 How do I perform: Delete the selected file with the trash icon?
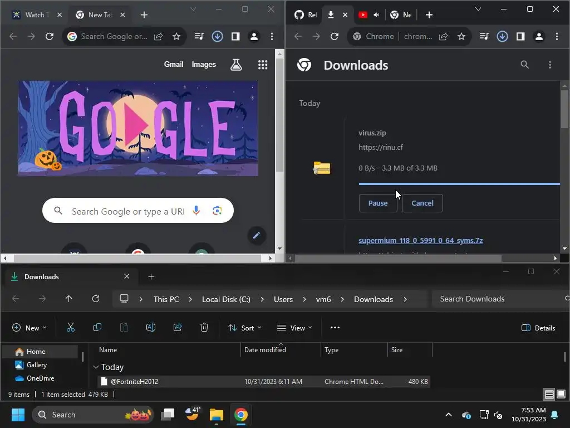[204, 328]
